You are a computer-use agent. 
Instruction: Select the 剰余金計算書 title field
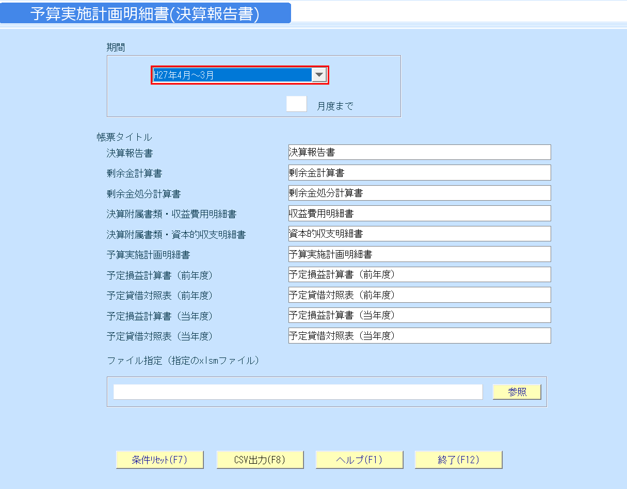[x=418, y=172]
